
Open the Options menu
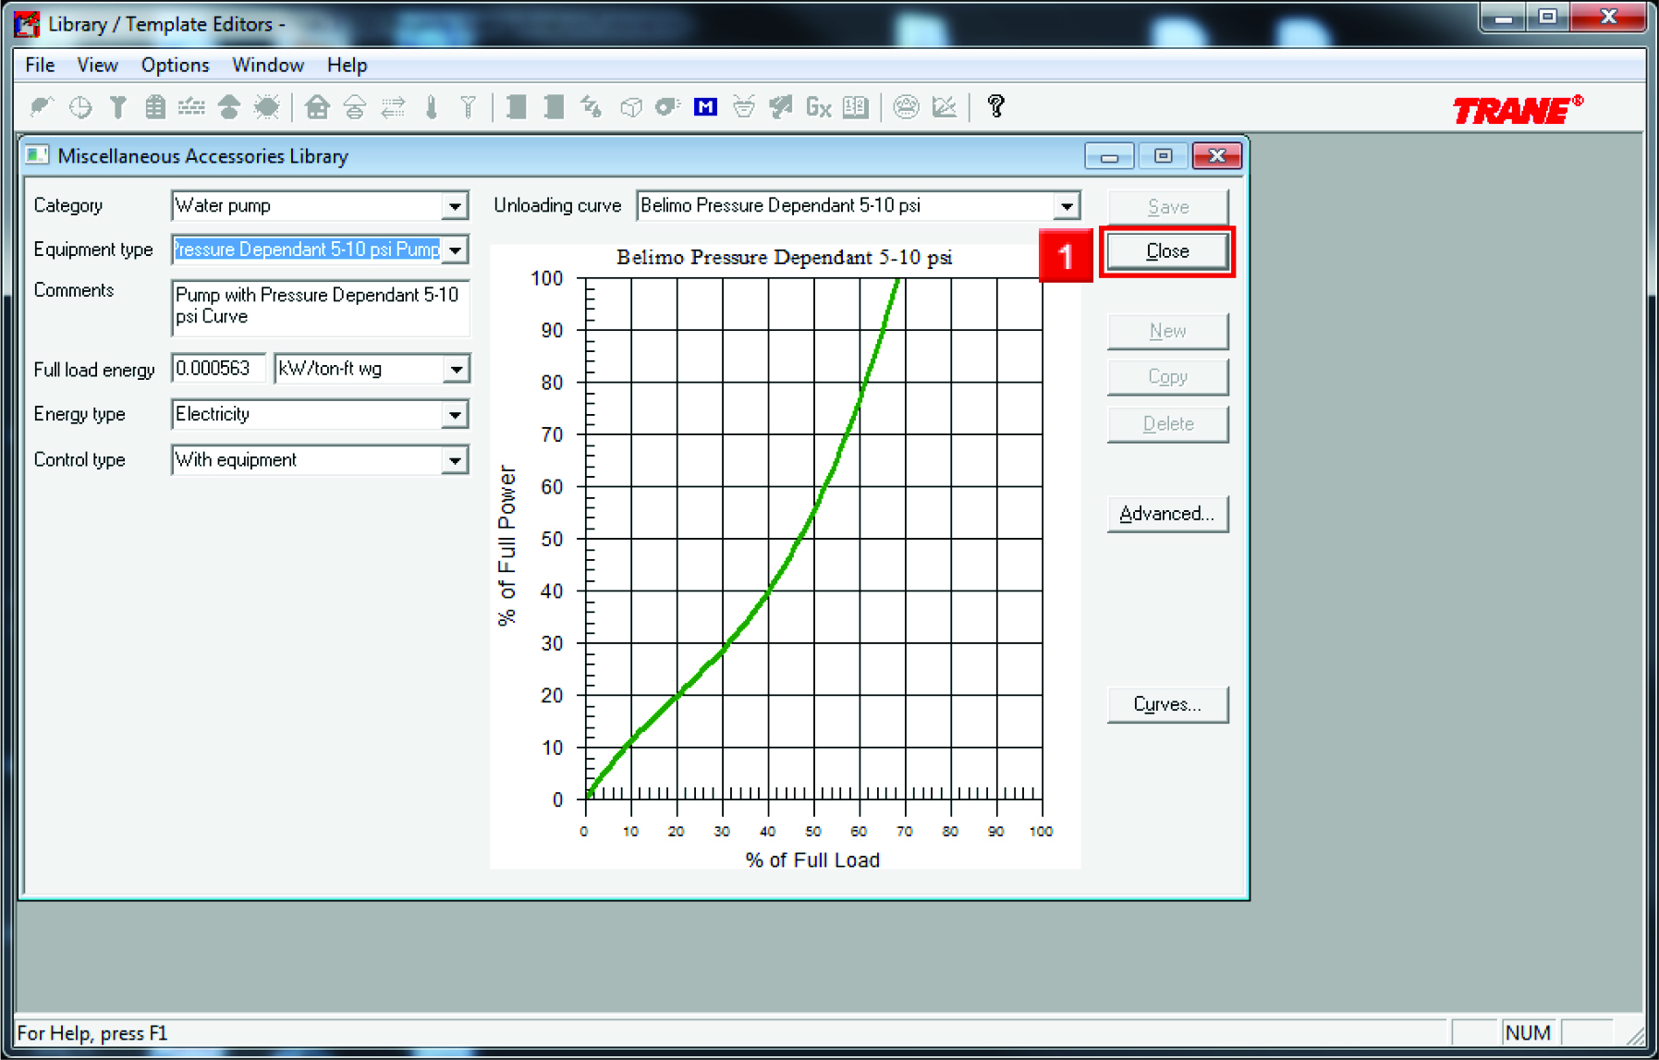pyautogui.click(x=175, y=65)
